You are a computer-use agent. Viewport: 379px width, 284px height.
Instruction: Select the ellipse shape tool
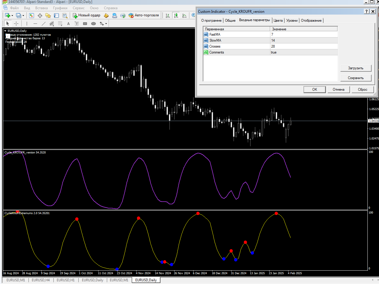(93, 23)
